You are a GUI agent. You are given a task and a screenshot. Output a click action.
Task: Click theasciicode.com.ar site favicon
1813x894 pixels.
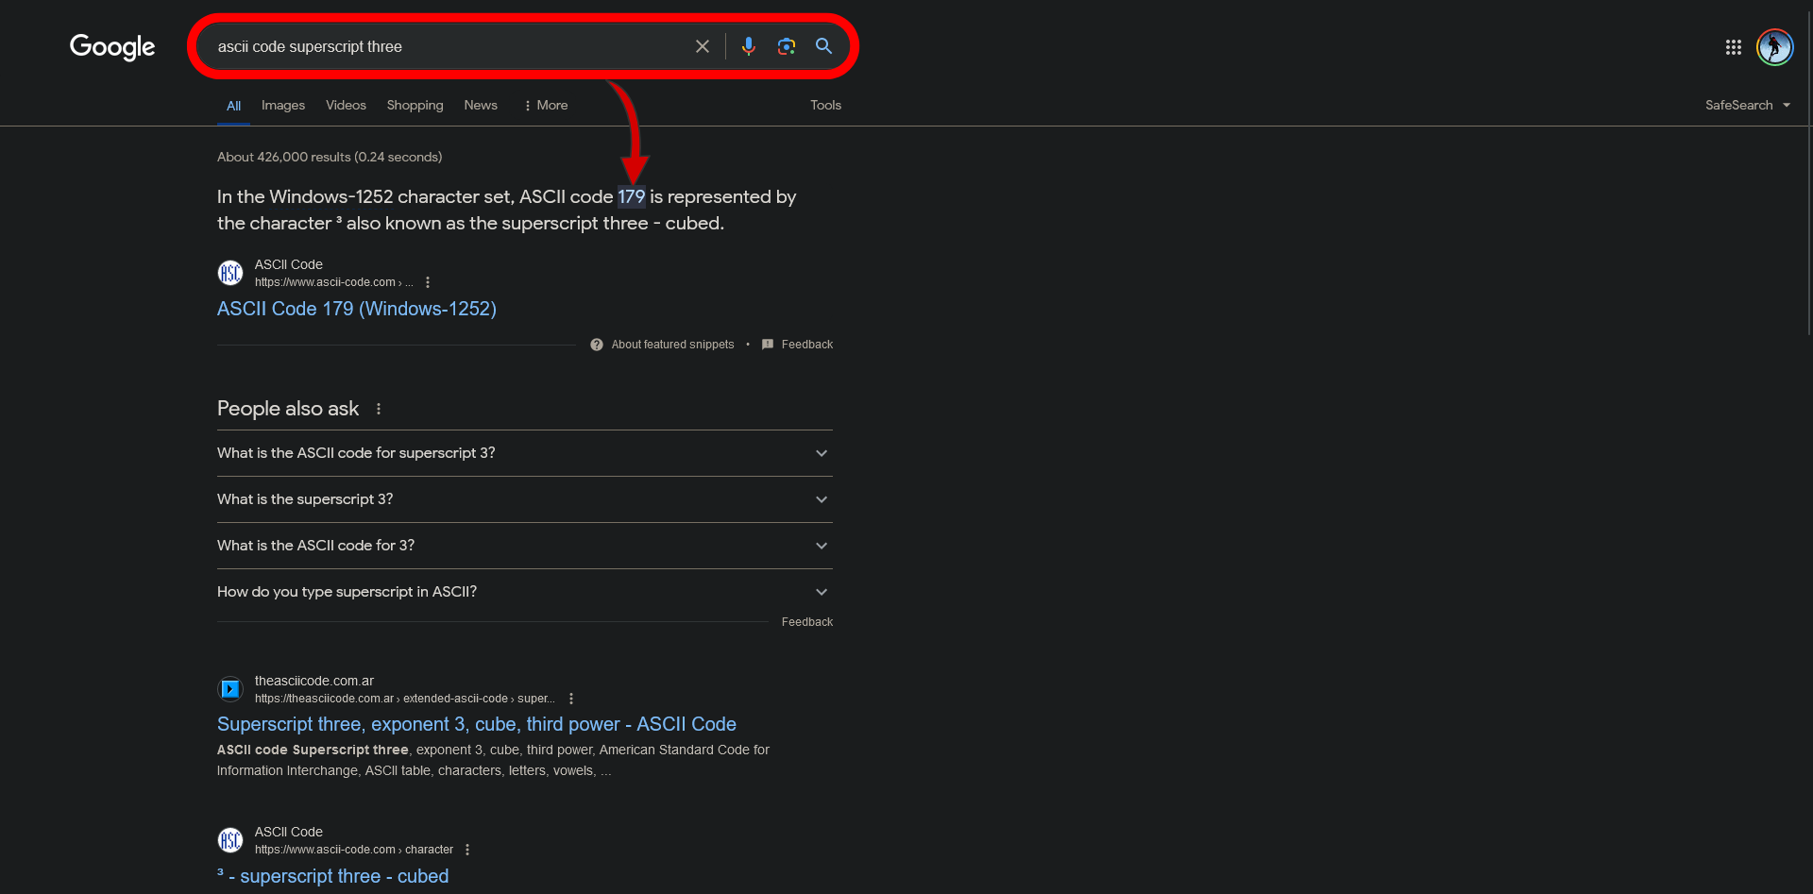click(230, 689)
